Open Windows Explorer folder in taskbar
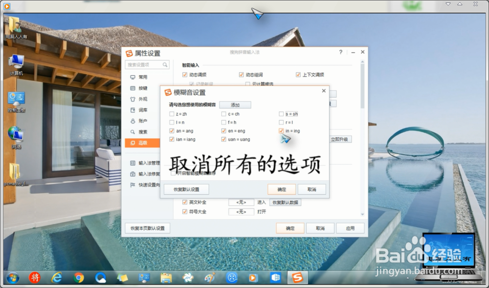Screen dimensions: 489x288 (x=166, y=277)
